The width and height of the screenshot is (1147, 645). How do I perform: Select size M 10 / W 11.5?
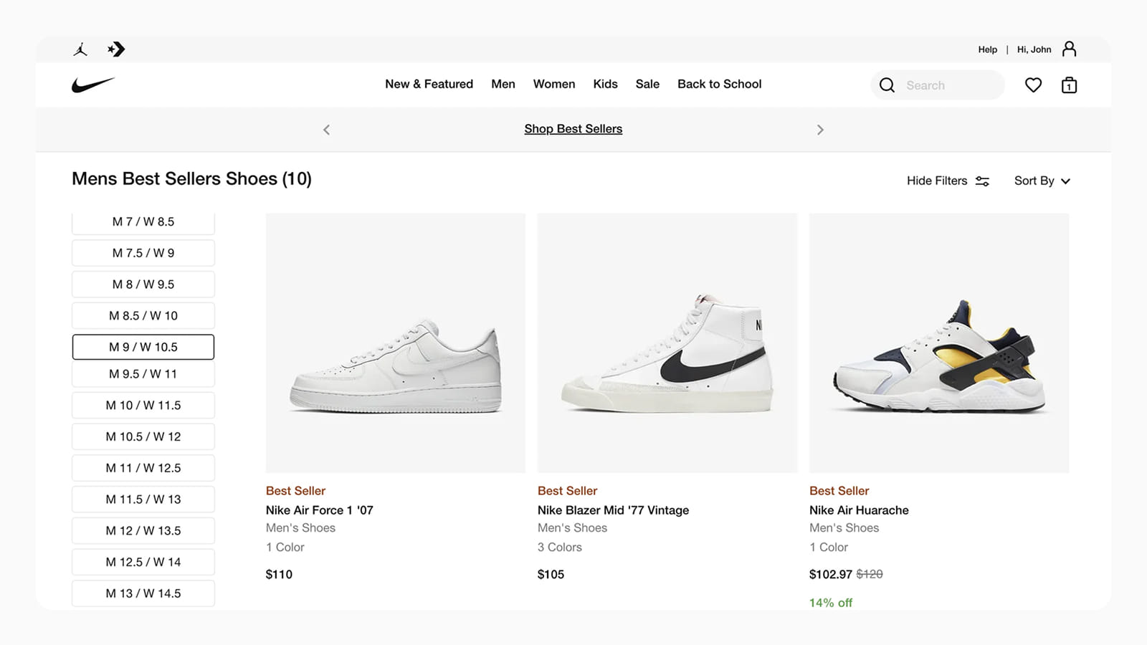coord(143,406)
